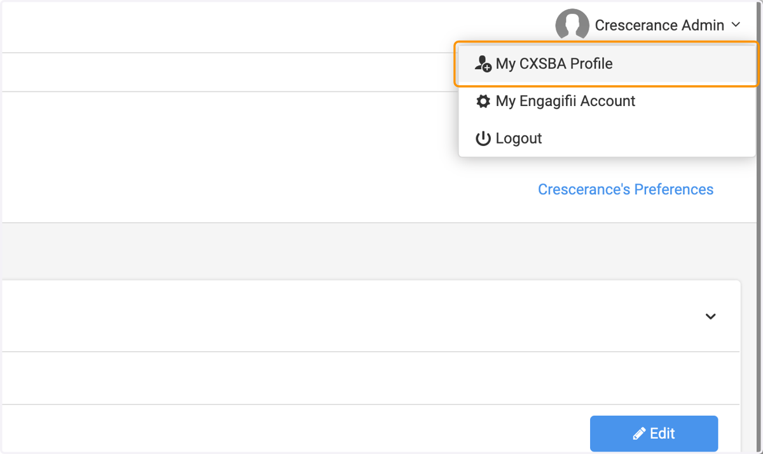This screenshot has height=454, width=763.
Task: Click the blue Edit button
Action: point(654,434)
